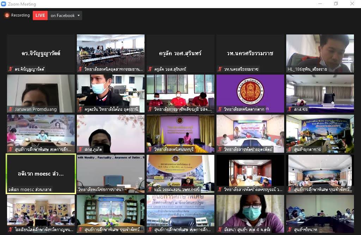This screenshot has height=235, width=361.
Task: Maximize the Zoom Meeting window
Action: (x=336, y=4)
